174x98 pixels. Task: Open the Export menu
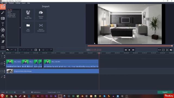pyautogui.click(x=24, y=3)
